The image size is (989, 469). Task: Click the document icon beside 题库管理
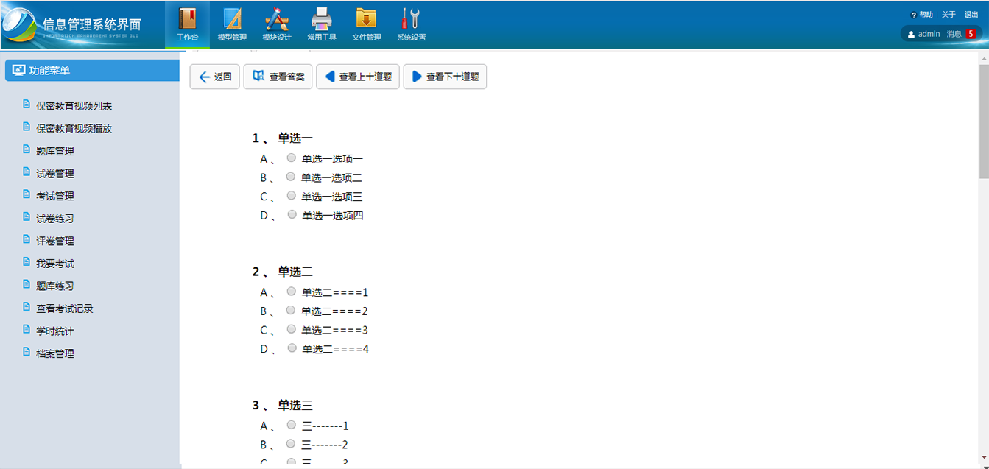(x=27, y=149)
